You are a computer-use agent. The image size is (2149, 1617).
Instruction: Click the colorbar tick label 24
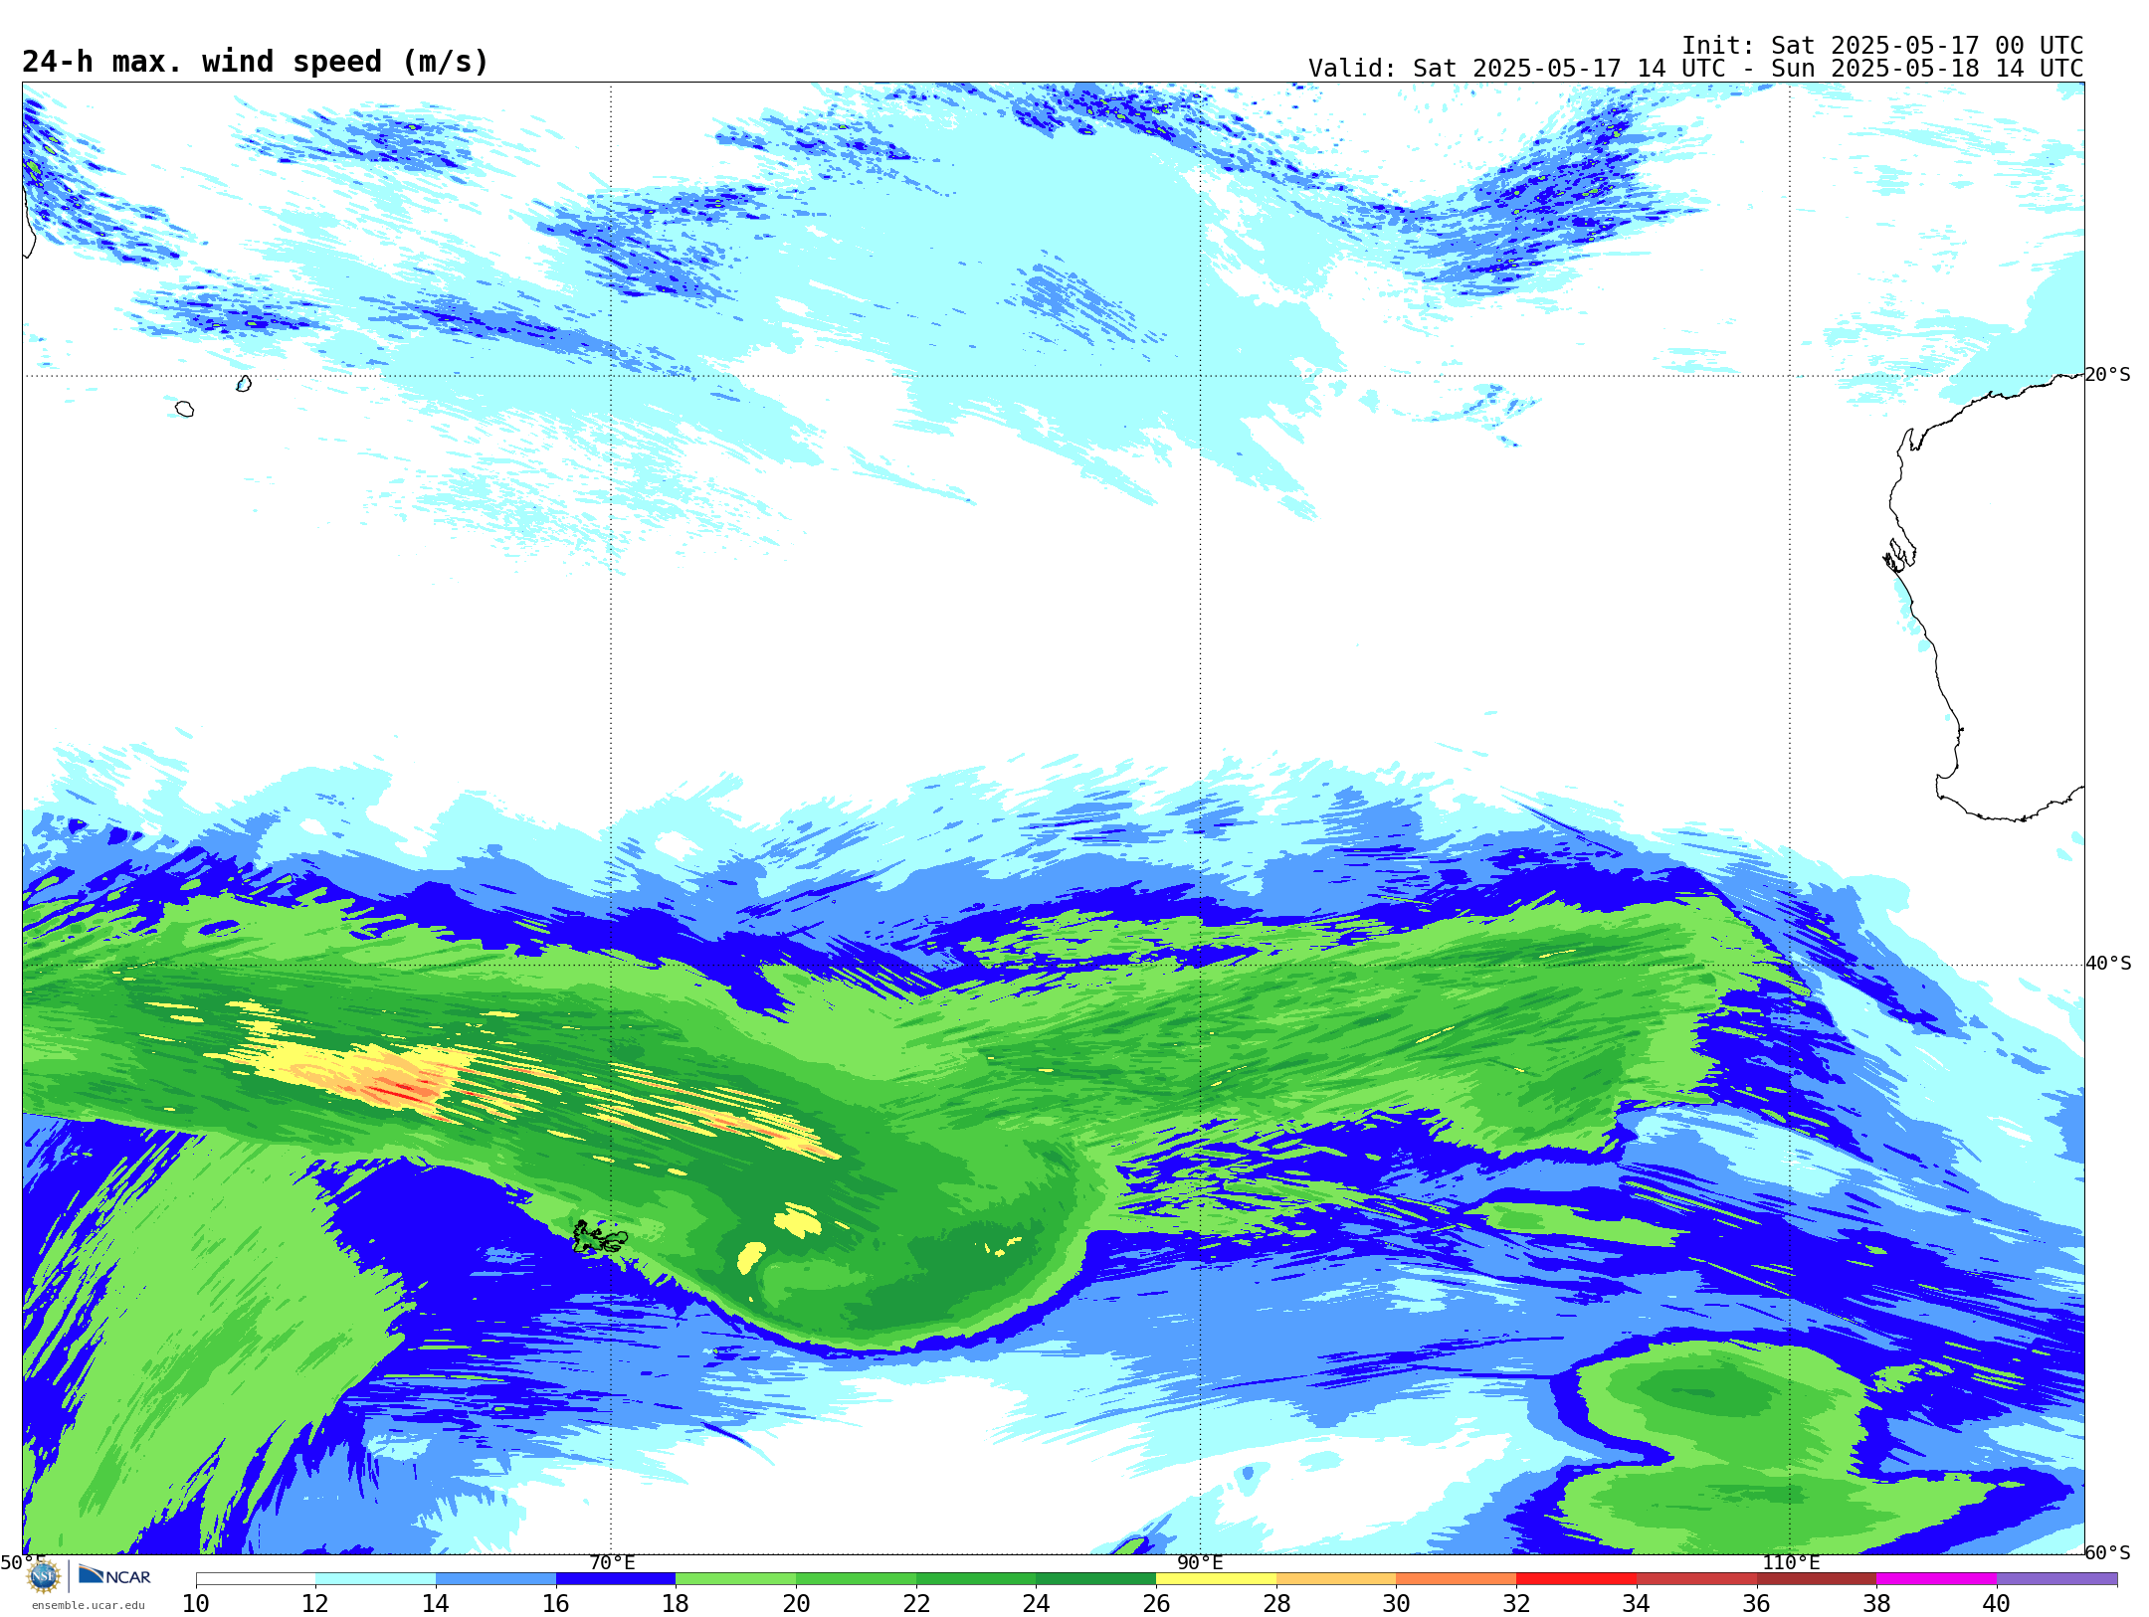pos(1036,1603)
